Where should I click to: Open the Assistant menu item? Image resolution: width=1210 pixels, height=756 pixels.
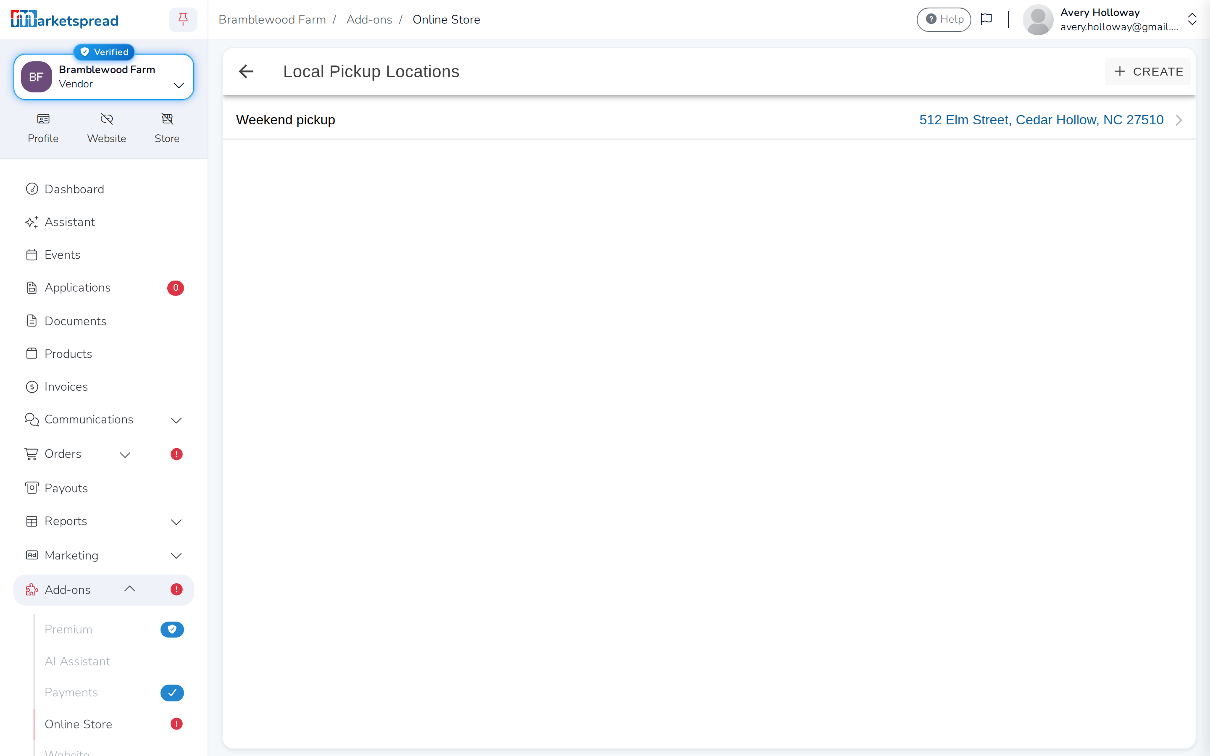pos(103,222)
